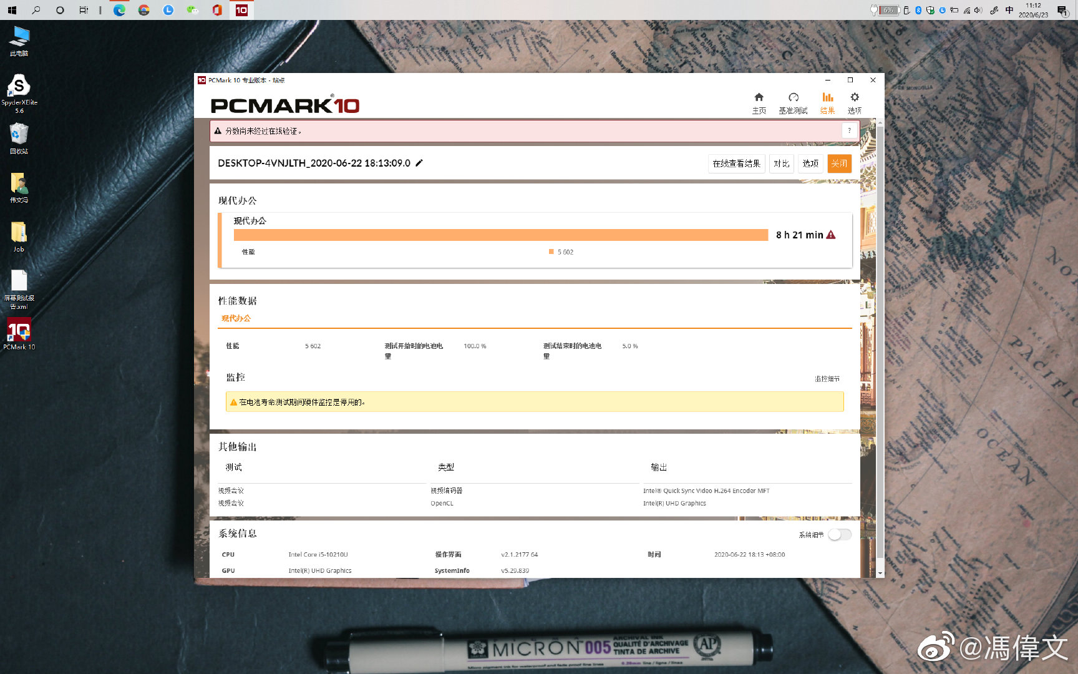
Task: Open the Windows Start menu
Action: tap(12, 10)
